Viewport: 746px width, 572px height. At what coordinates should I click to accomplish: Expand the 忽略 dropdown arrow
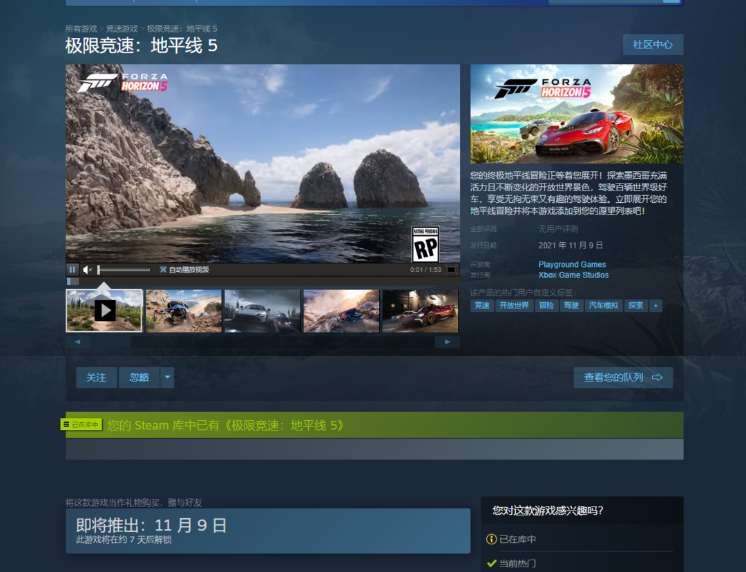click(167, 377)
